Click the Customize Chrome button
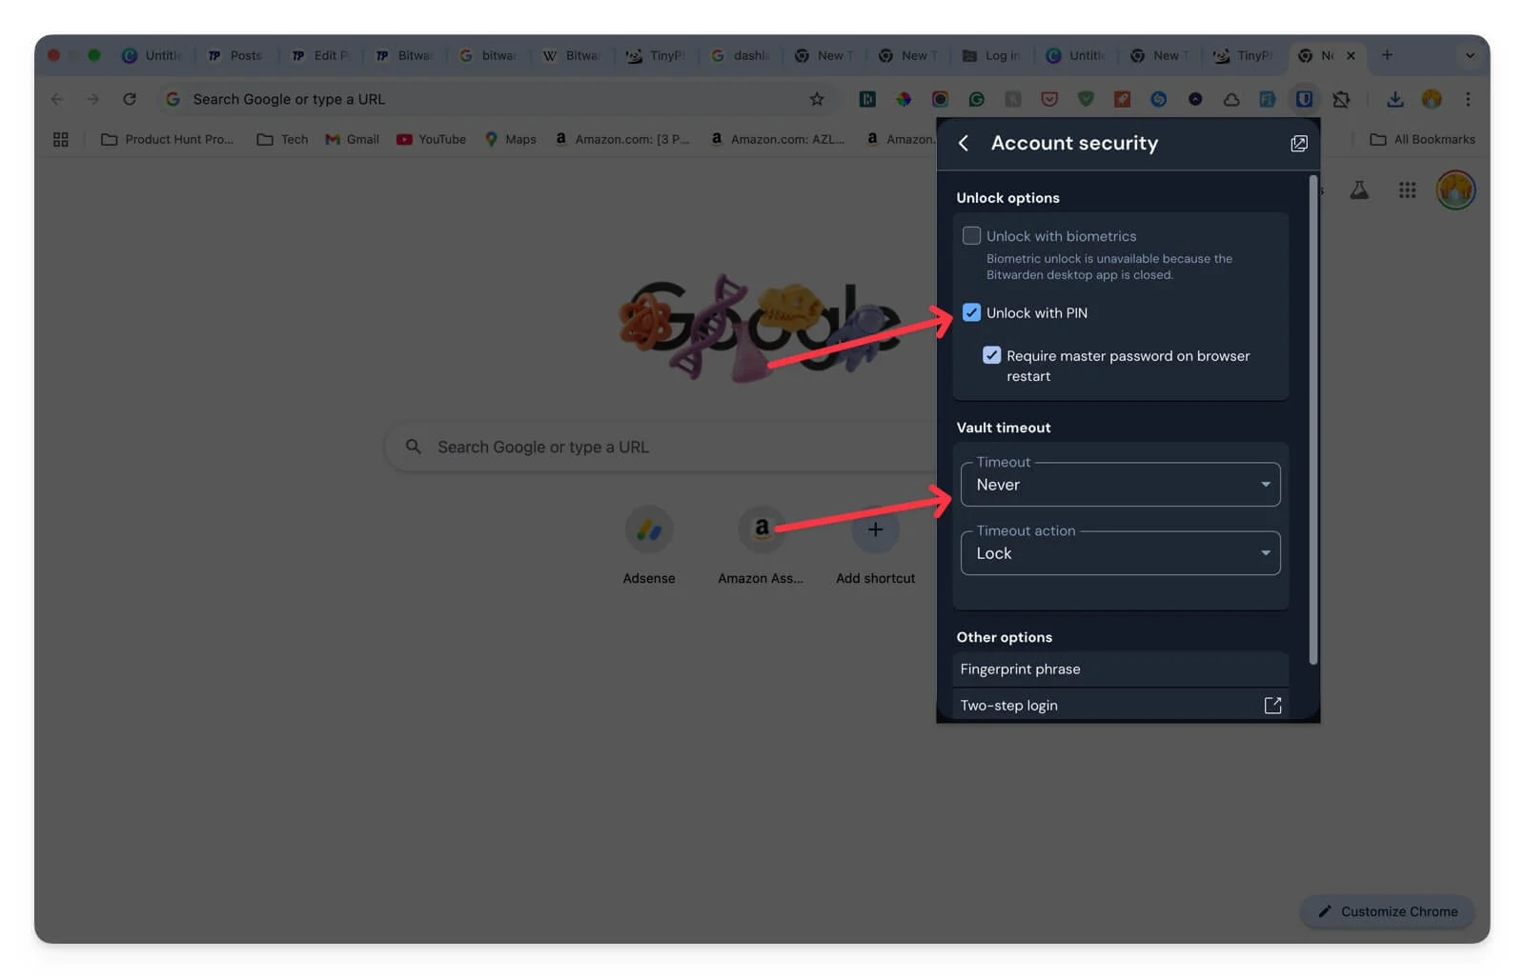The height and width of the screenshot is (978, 1525). coord(1388,911)
